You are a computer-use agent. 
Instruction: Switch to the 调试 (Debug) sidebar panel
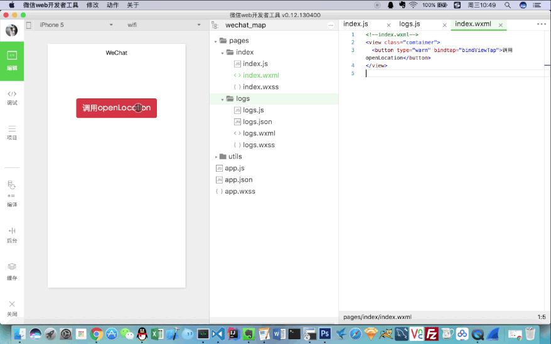(x=12, y=98)
